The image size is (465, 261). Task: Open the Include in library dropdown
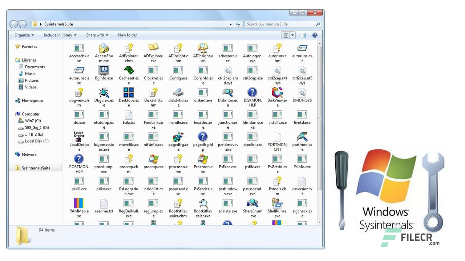point(60,35)
